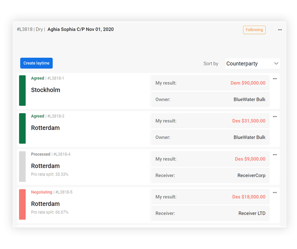Click the Create laytime button
This screenshot has width=297, height=249.
point(36,63)
